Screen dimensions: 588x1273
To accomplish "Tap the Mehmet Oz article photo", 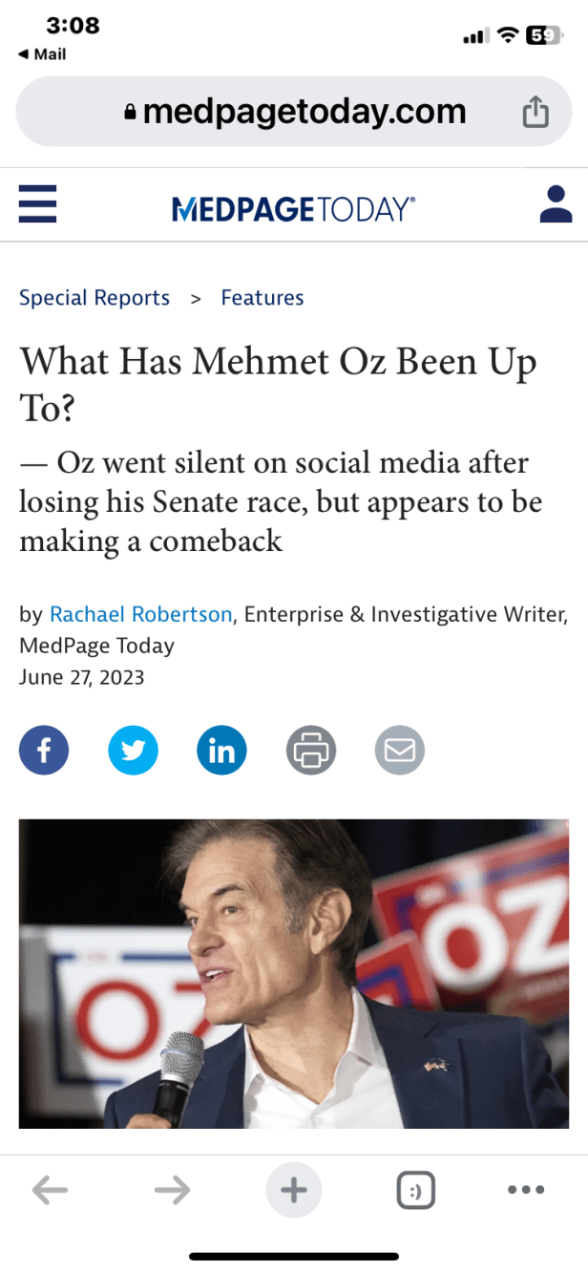I will click(x=293, y=973).
